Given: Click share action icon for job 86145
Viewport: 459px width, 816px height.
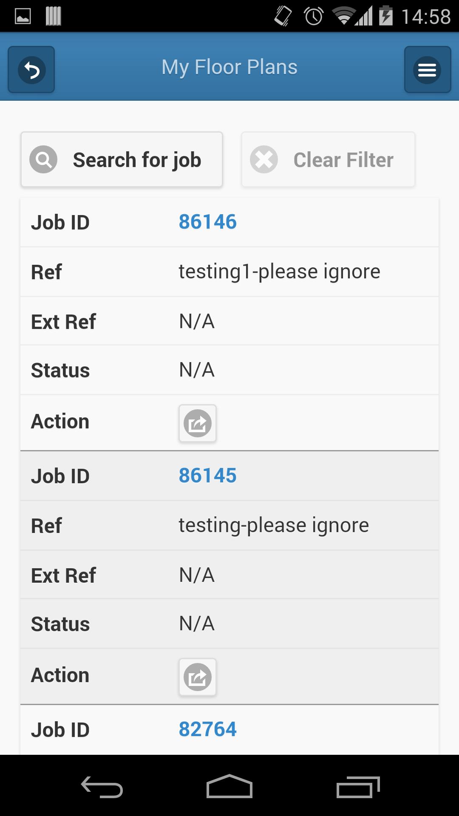Looking at the screenshot, I should coord(198,677).
